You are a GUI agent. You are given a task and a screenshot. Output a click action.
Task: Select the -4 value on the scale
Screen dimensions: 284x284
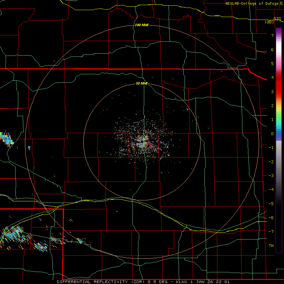click(x=271, y=190)
